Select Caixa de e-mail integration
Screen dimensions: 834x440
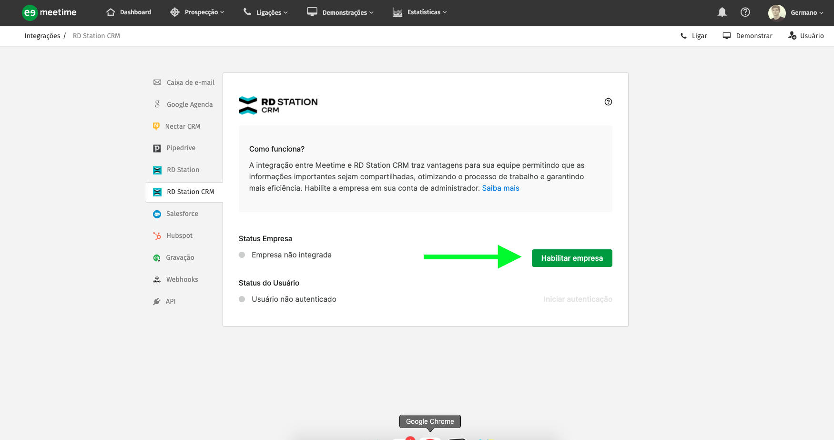pyautogui.click(x=184, y=82)
